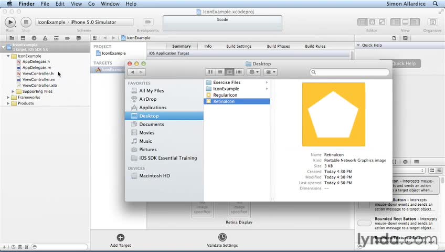This screenshot has width=445, height=252.
Task: Switch to the Build Settings tab
Action: (x=239, y=46)
